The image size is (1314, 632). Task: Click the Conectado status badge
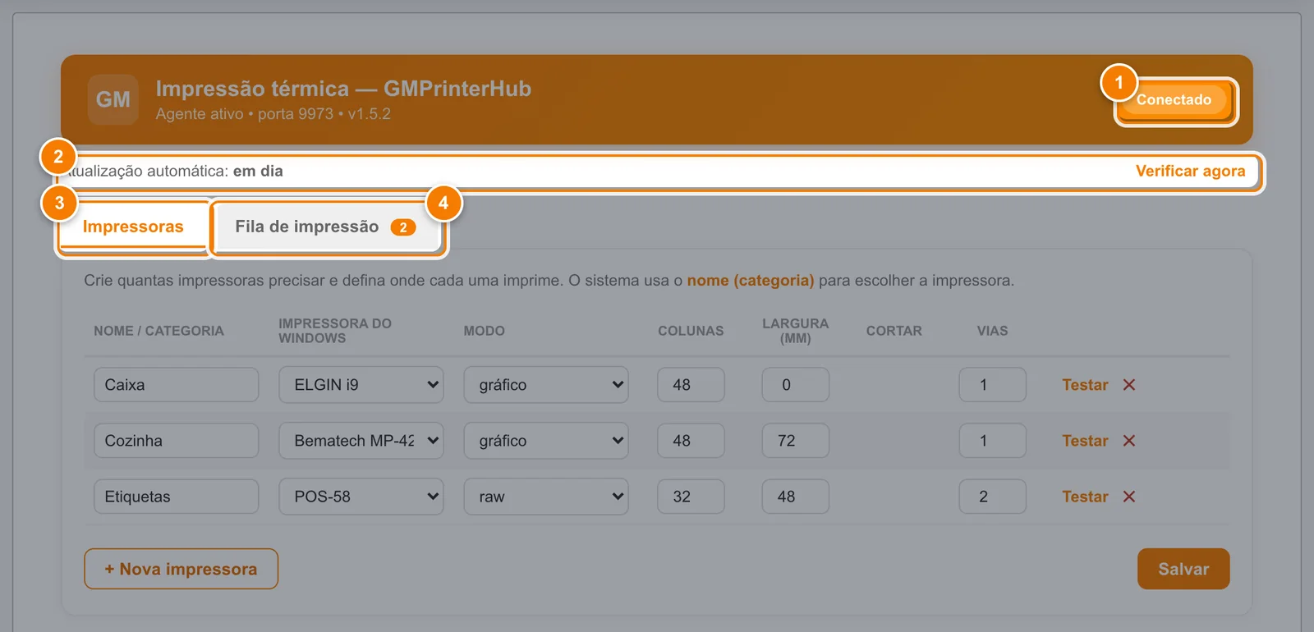(1174, 99)
